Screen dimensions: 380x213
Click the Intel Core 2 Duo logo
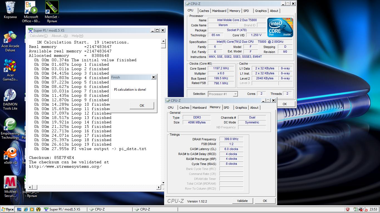(280, 28)
